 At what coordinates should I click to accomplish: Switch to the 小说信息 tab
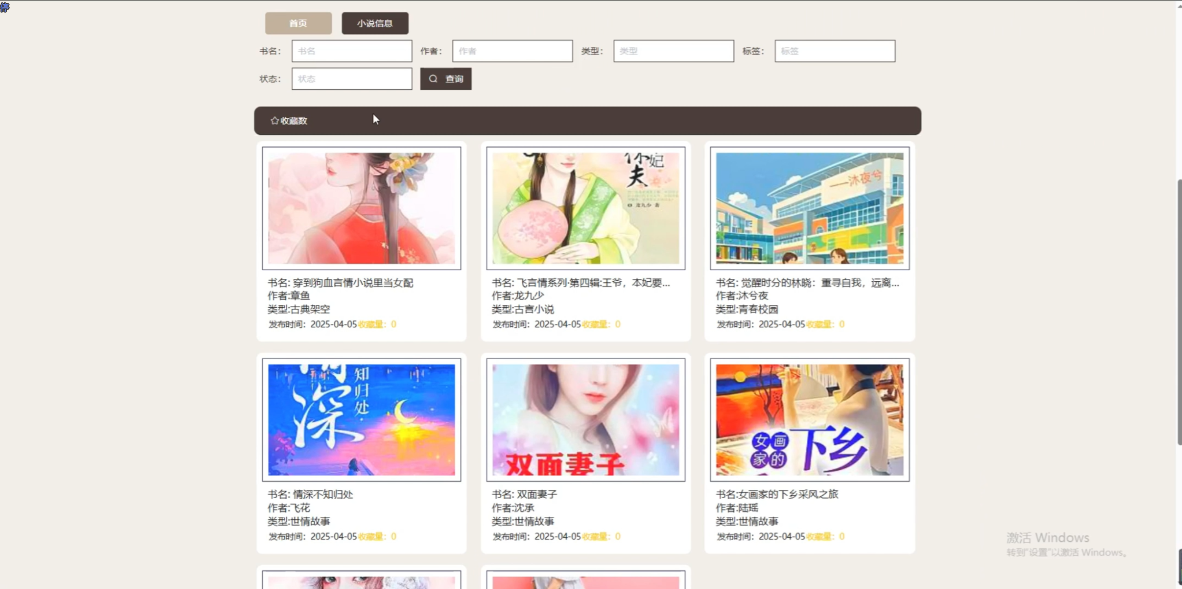[x=375, y=23]
